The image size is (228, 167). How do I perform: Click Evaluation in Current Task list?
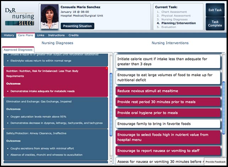click(168, 27)
